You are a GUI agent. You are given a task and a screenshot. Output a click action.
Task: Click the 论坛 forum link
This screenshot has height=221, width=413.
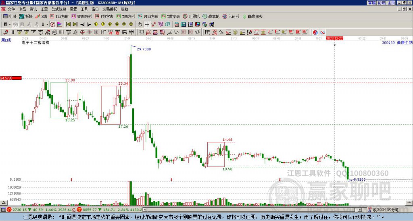click(x=381, y=3)
